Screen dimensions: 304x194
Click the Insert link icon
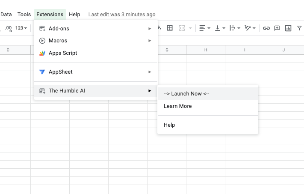tap(266, 28)
